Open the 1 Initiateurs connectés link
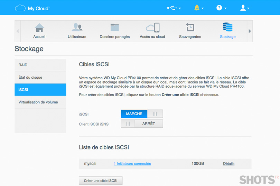280x186 pixels. [x=132, y=164]
